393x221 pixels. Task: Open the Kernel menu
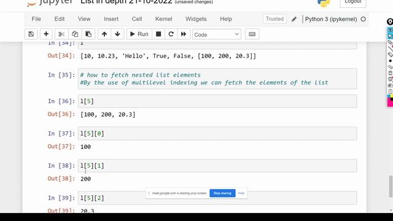tap(164, 19)
